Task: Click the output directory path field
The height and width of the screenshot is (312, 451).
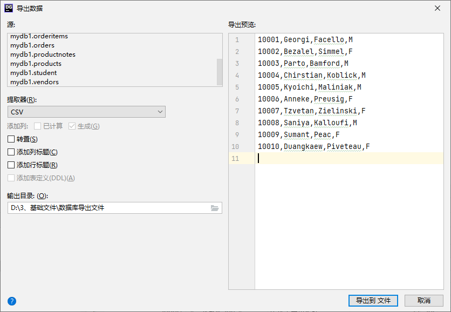Action: (114, 208)
